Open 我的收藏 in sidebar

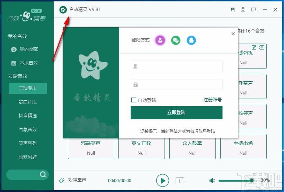[x=25, y=49]
